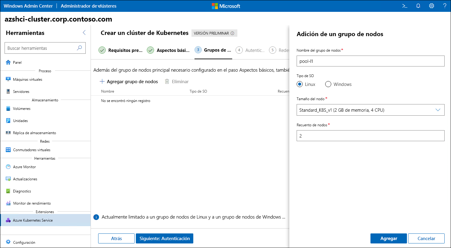Open the Máquinas virtuales icon
This screenshot has width=451, height=248.
[8, 79]
